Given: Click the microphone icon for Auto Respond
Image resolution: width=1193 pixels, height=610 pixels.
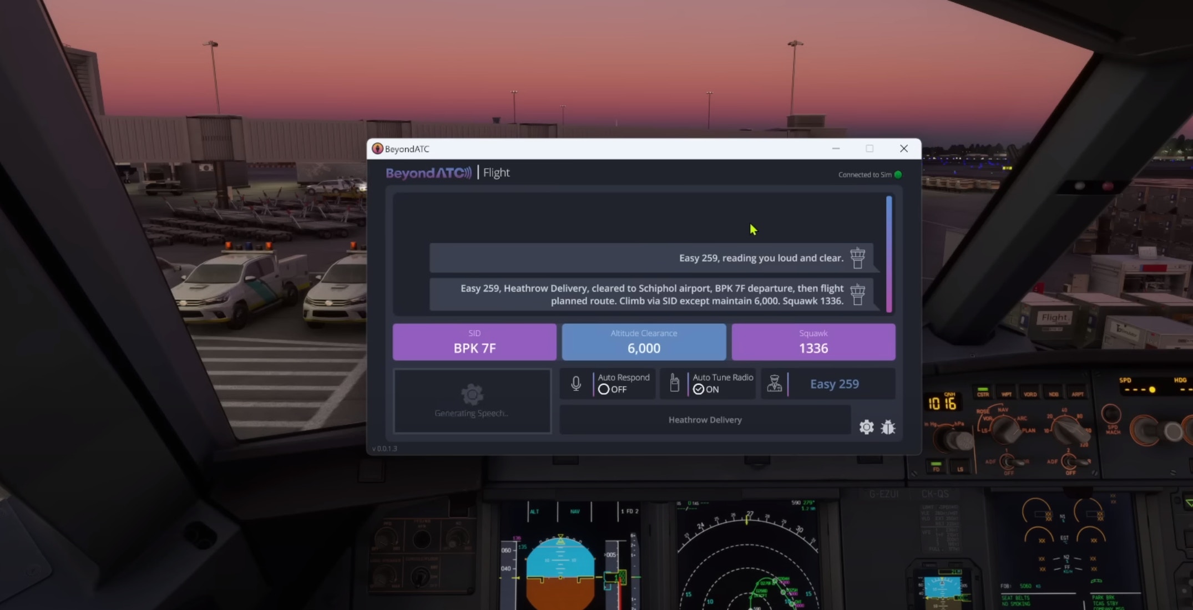Looking at the screenshot, I should click(x=576, y=383).
